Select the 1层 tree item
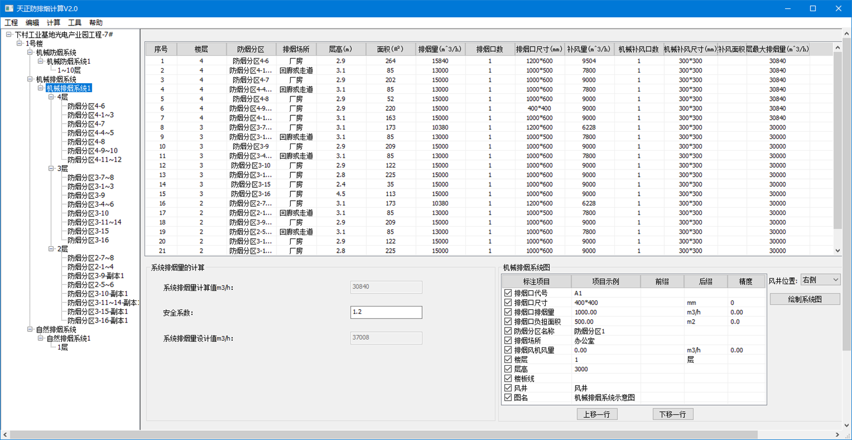The height and width of the screenshot is (440, 852). (x=63, y=347)
